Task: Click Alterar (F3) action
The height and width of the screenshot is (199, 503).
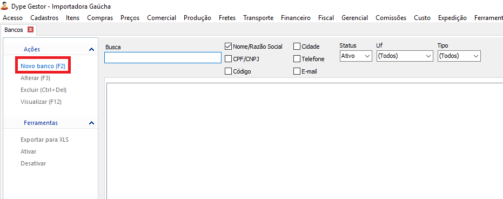Action: click(35, 78)
